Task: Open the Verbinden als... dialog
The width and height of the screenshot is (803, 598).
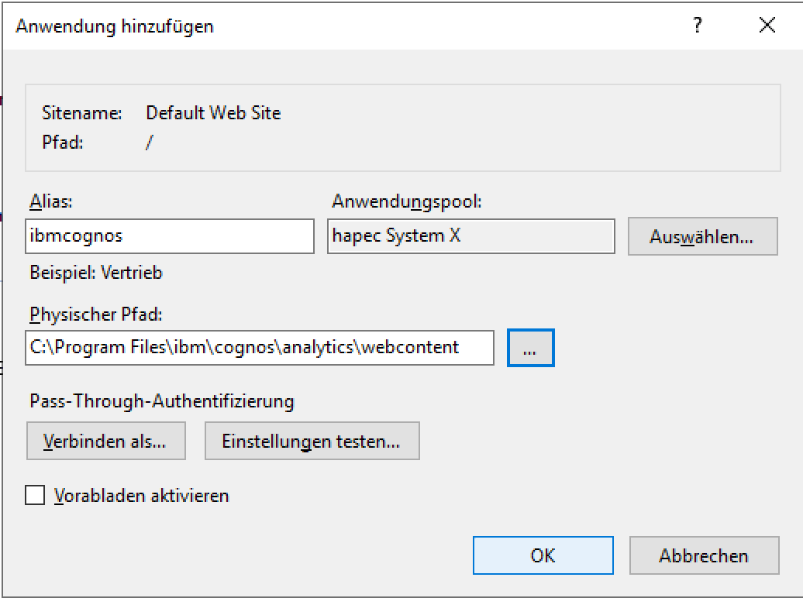Action: click(105, 442)
